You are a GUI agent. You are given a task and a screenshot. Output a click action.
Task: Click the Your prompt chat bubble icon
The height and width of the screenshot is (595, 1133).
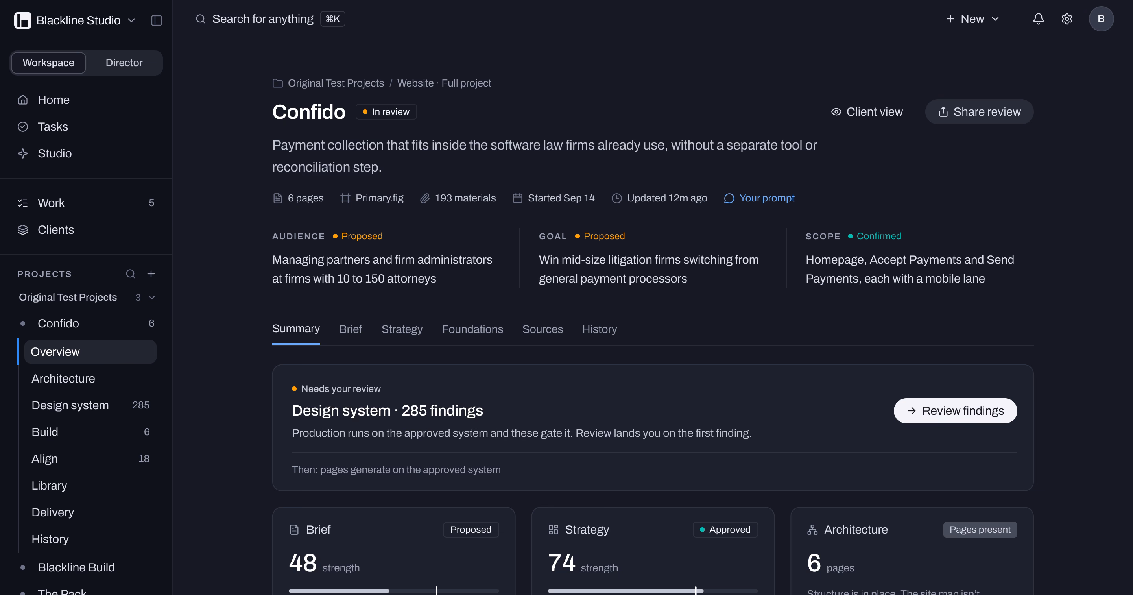pos(729,198)
